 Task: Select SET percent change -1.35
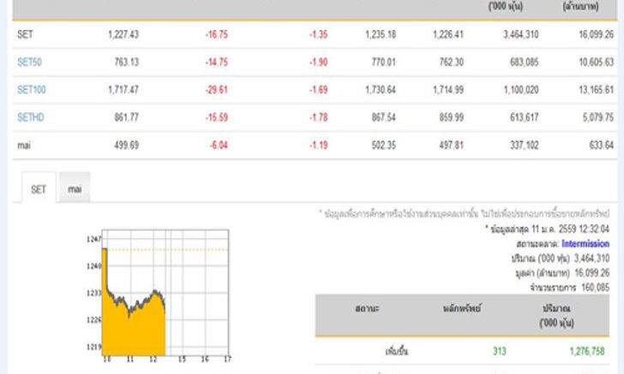click(x=318, y=34)
